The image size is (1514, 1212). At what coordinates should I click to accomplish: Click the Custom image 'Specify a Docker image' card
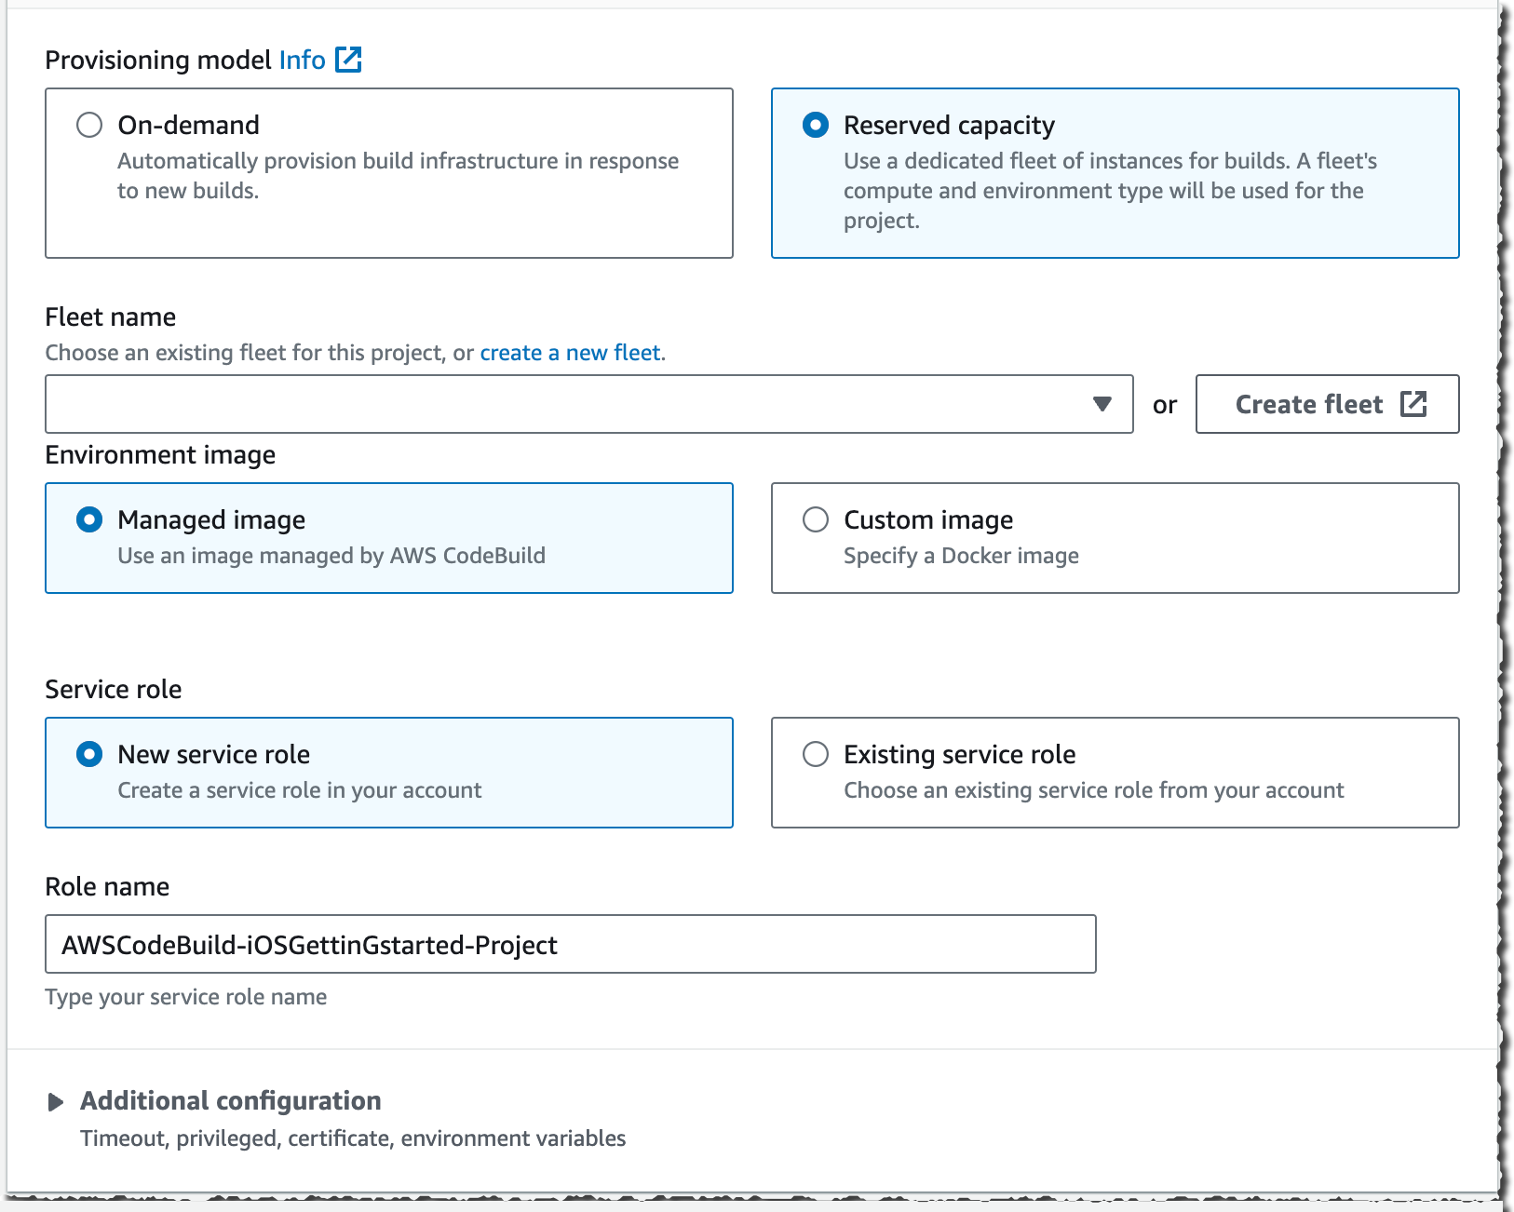click(961, 556)
